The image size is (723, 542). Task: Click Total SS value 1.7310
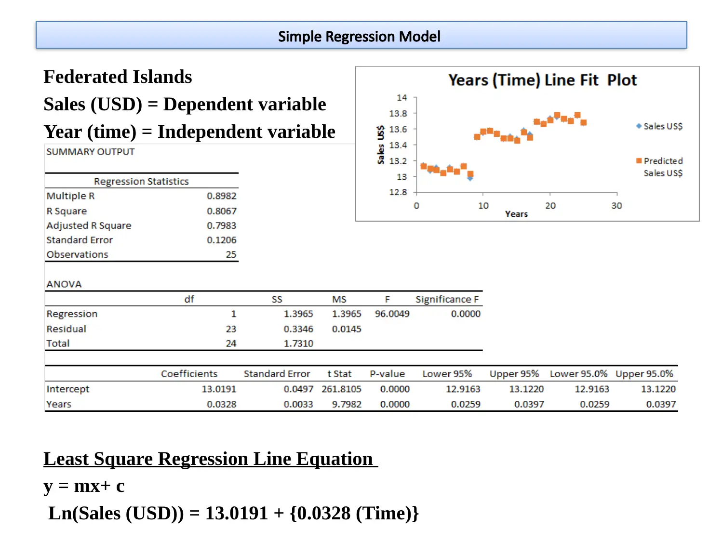(298, 344)
